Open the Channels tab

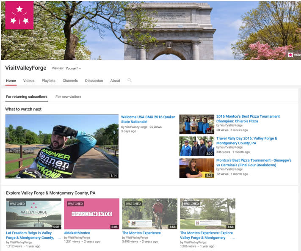tap(70, 80)
